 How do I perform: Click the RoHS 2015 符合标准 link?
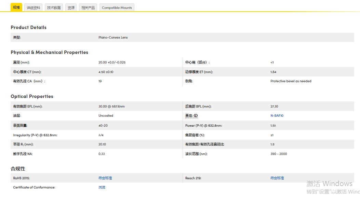pos(105,178)
